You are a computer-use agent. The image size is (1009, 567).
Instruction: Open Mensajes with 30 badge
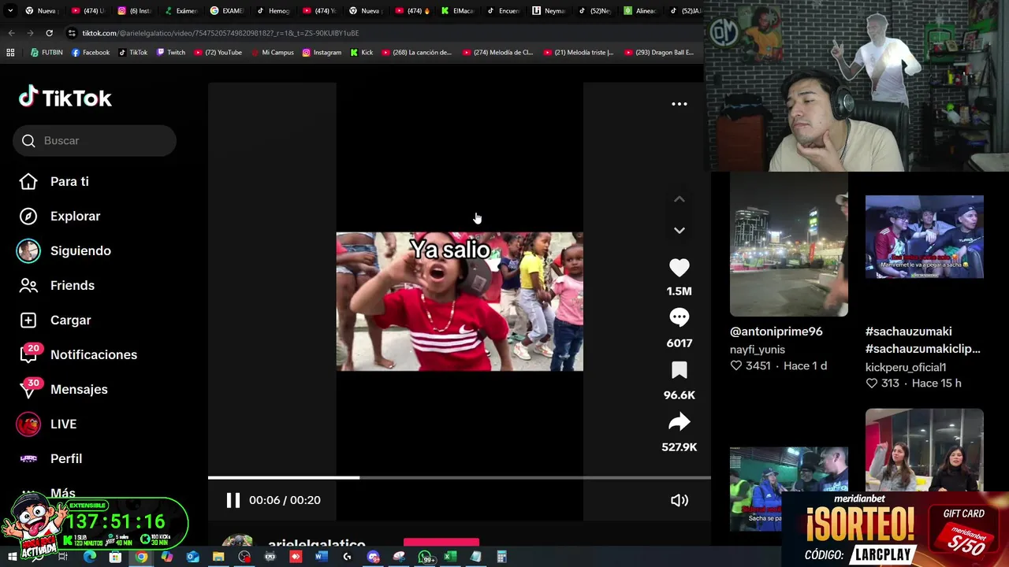pos(63,389)
